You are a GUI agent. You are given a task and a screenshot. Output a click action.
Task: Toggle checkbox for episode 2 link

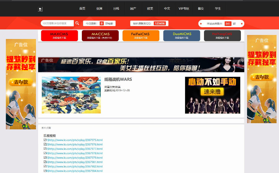coord(45,145)
